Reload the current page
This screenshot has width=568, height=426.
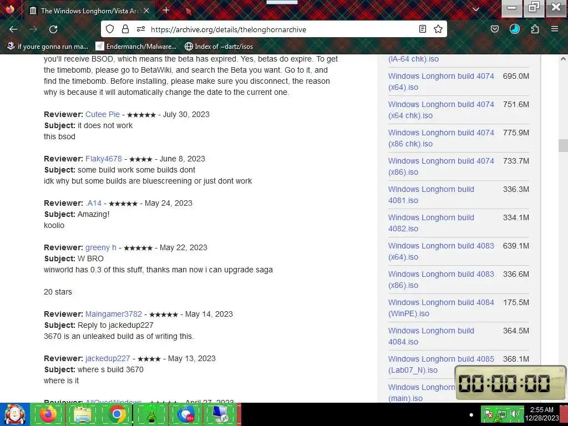pos(53,29)
